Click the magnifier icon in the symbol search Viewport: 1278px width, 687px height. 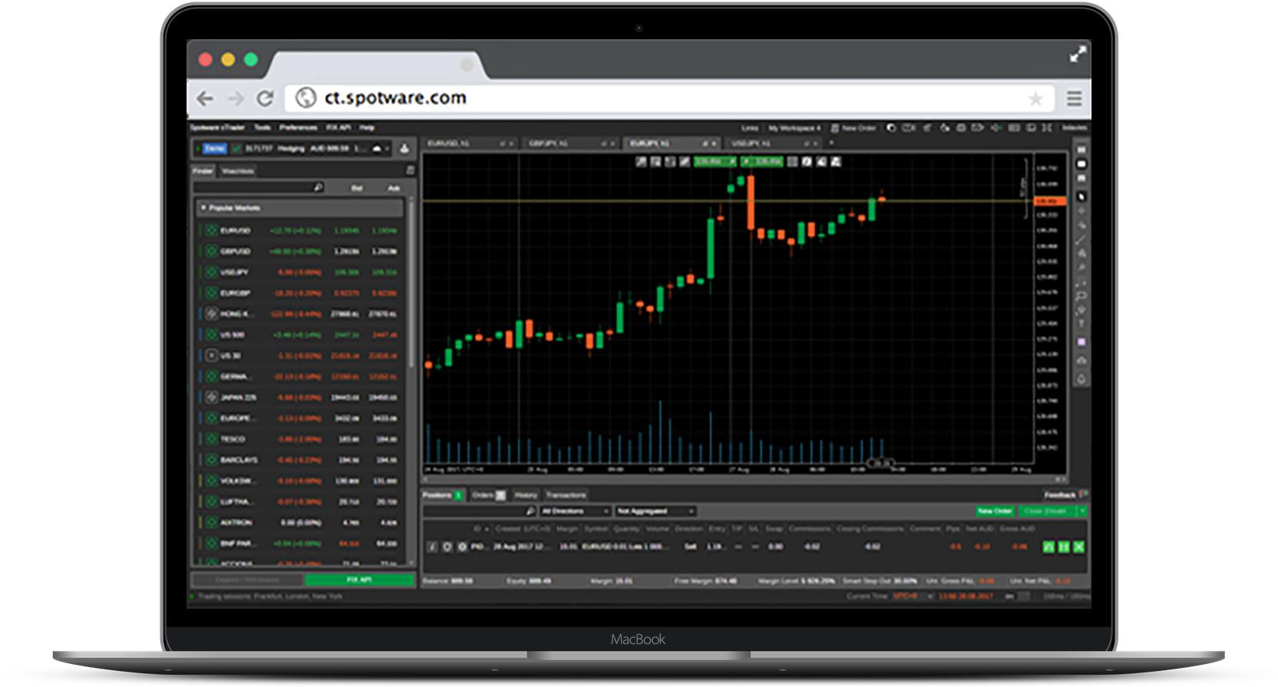pyautogui.click(x=318, y=187)
